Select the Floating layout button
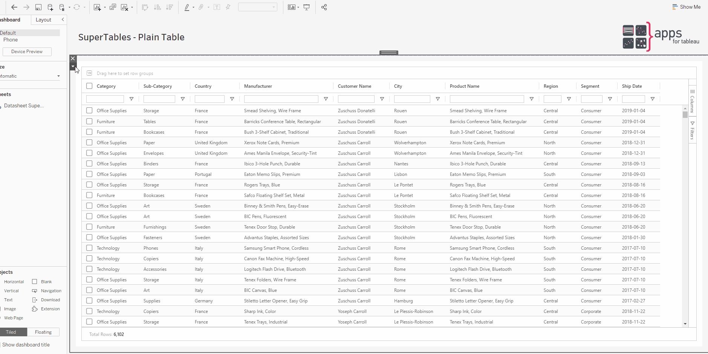The width and height of the screenshot is (708, 354). tap(43, 332)
